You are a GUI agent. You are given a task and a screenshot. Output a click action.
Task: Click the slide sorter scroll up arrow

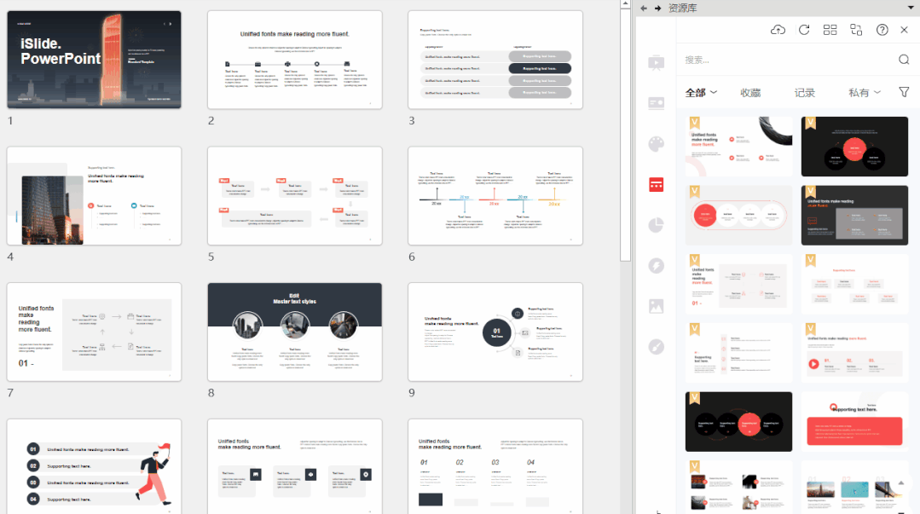point(626,3)
